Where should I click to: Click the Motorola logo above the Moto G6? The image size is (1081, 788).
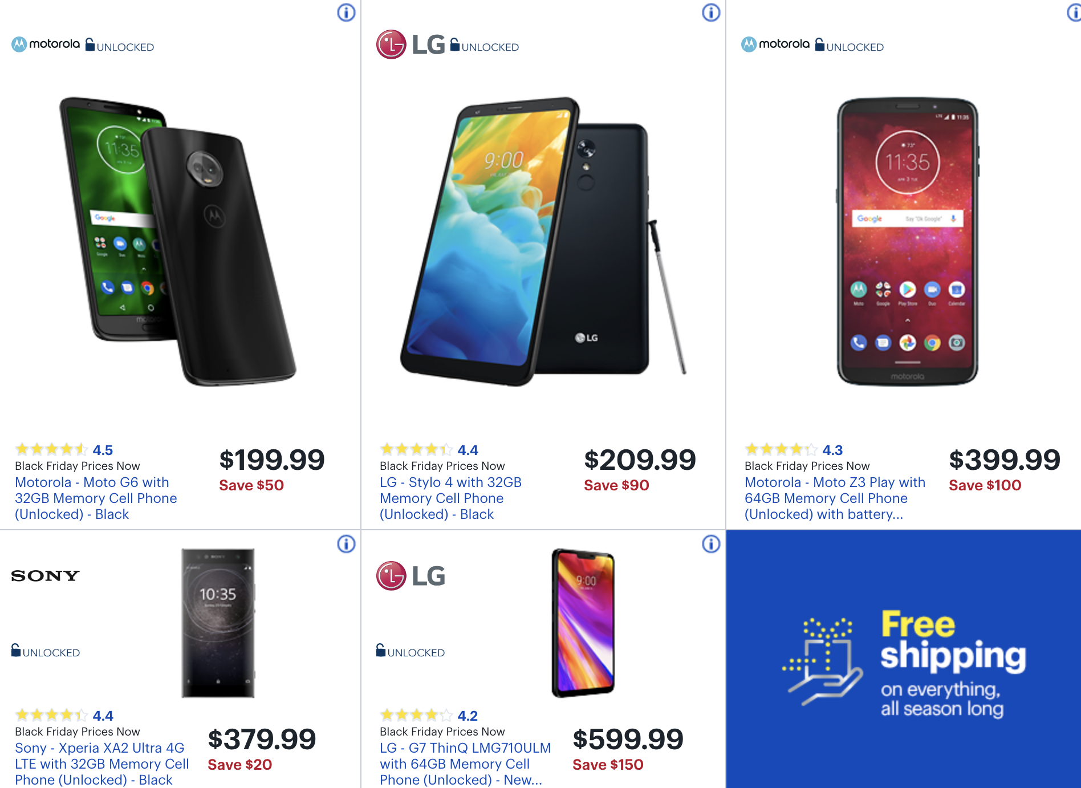click(46, 44)
